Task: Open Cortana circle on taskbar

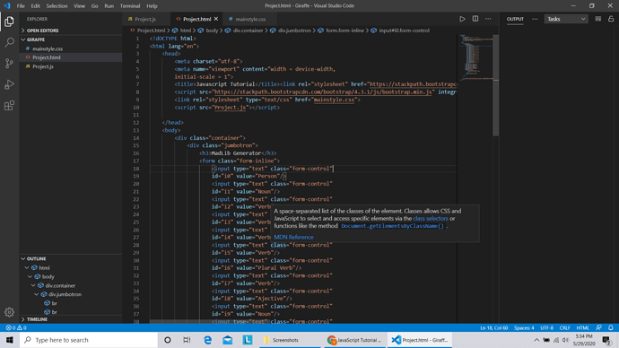Action: pos(168,340)
